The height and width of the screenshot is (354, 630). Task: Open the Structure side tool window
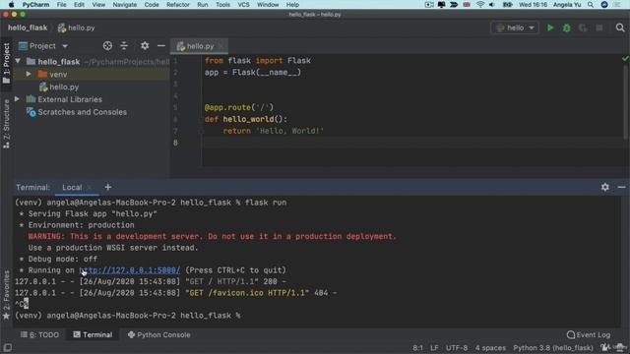6,124
